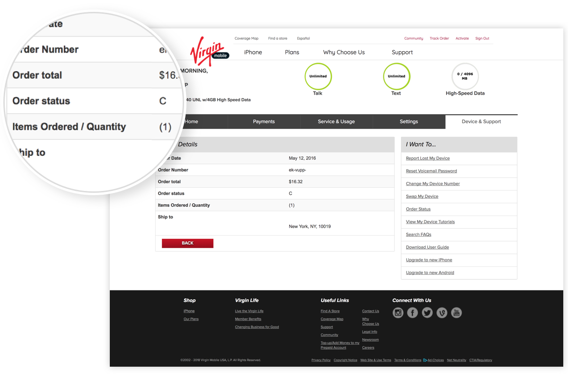Select the $16.32 order total value
Screen dimensions: 568x379
click(x=295, y=182)
